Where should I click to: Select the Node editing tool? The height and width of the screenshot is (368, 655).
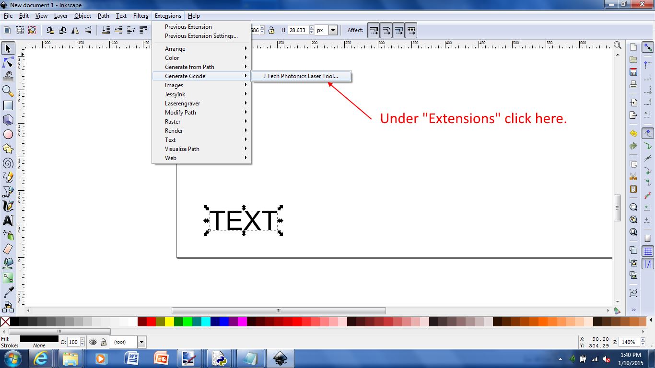[x=7, y=62]
